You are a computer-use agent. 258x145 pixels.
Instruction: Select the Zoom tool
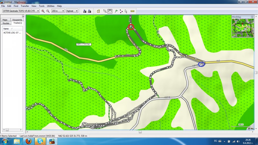coord(105,11)
